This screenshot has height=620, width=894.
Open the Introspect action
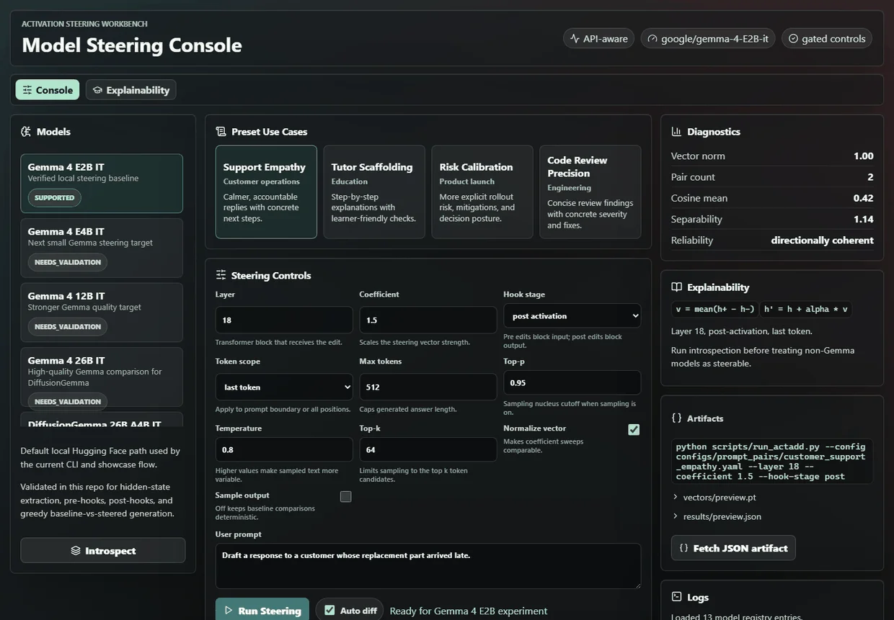click(x=103, y=551)
